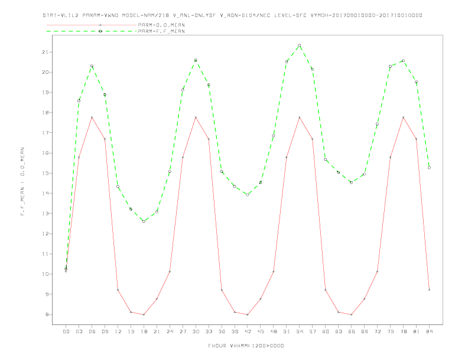Image resolution: width=468 pixels, height=361 pixels.
Task: Click red O.O_MEAN minimum marker at hour 42
Action: tap(248, 314)
